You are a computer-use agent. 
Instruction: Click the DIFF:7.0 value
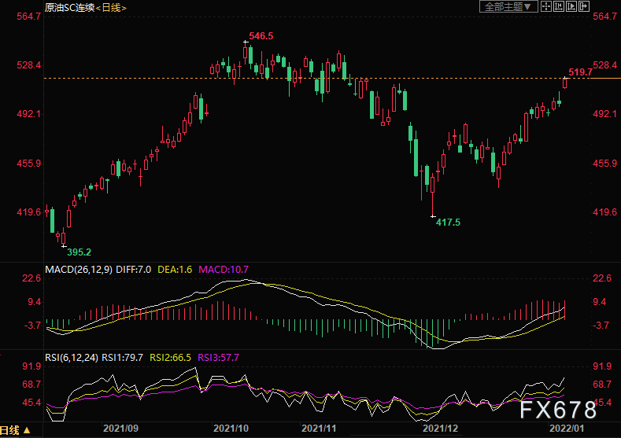(134, 270)
